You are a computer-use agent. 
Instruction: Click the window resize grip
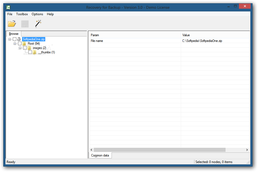coord(248,162)
